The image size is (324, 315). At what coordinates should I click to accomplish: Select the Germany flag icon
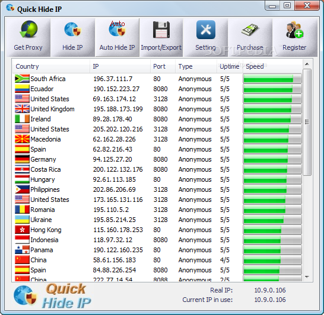[x=22, y=159]
